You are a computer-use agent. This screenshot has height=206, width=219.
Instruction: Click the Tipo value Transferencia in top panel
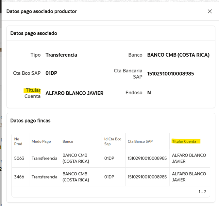[x=61, y=55]
